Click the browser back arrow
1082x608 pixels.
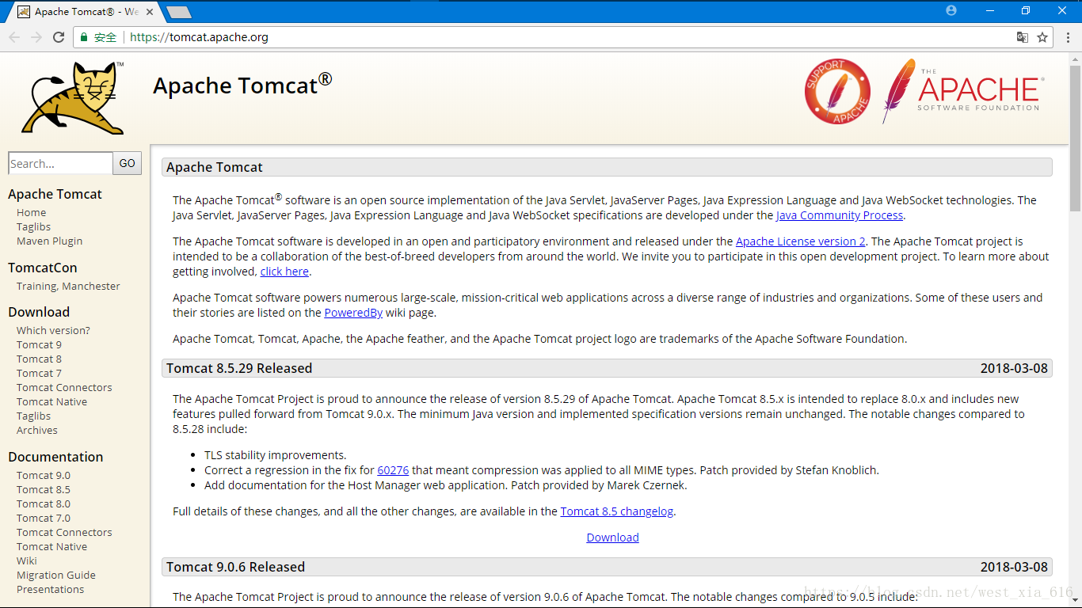tap(14, 37)
